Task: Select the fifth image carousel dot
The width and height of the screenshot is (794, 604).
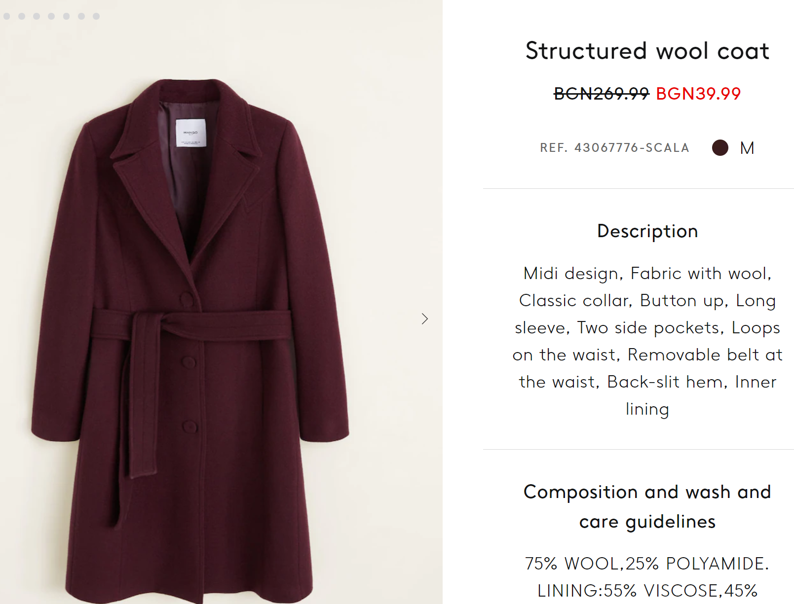Action: 66,16
